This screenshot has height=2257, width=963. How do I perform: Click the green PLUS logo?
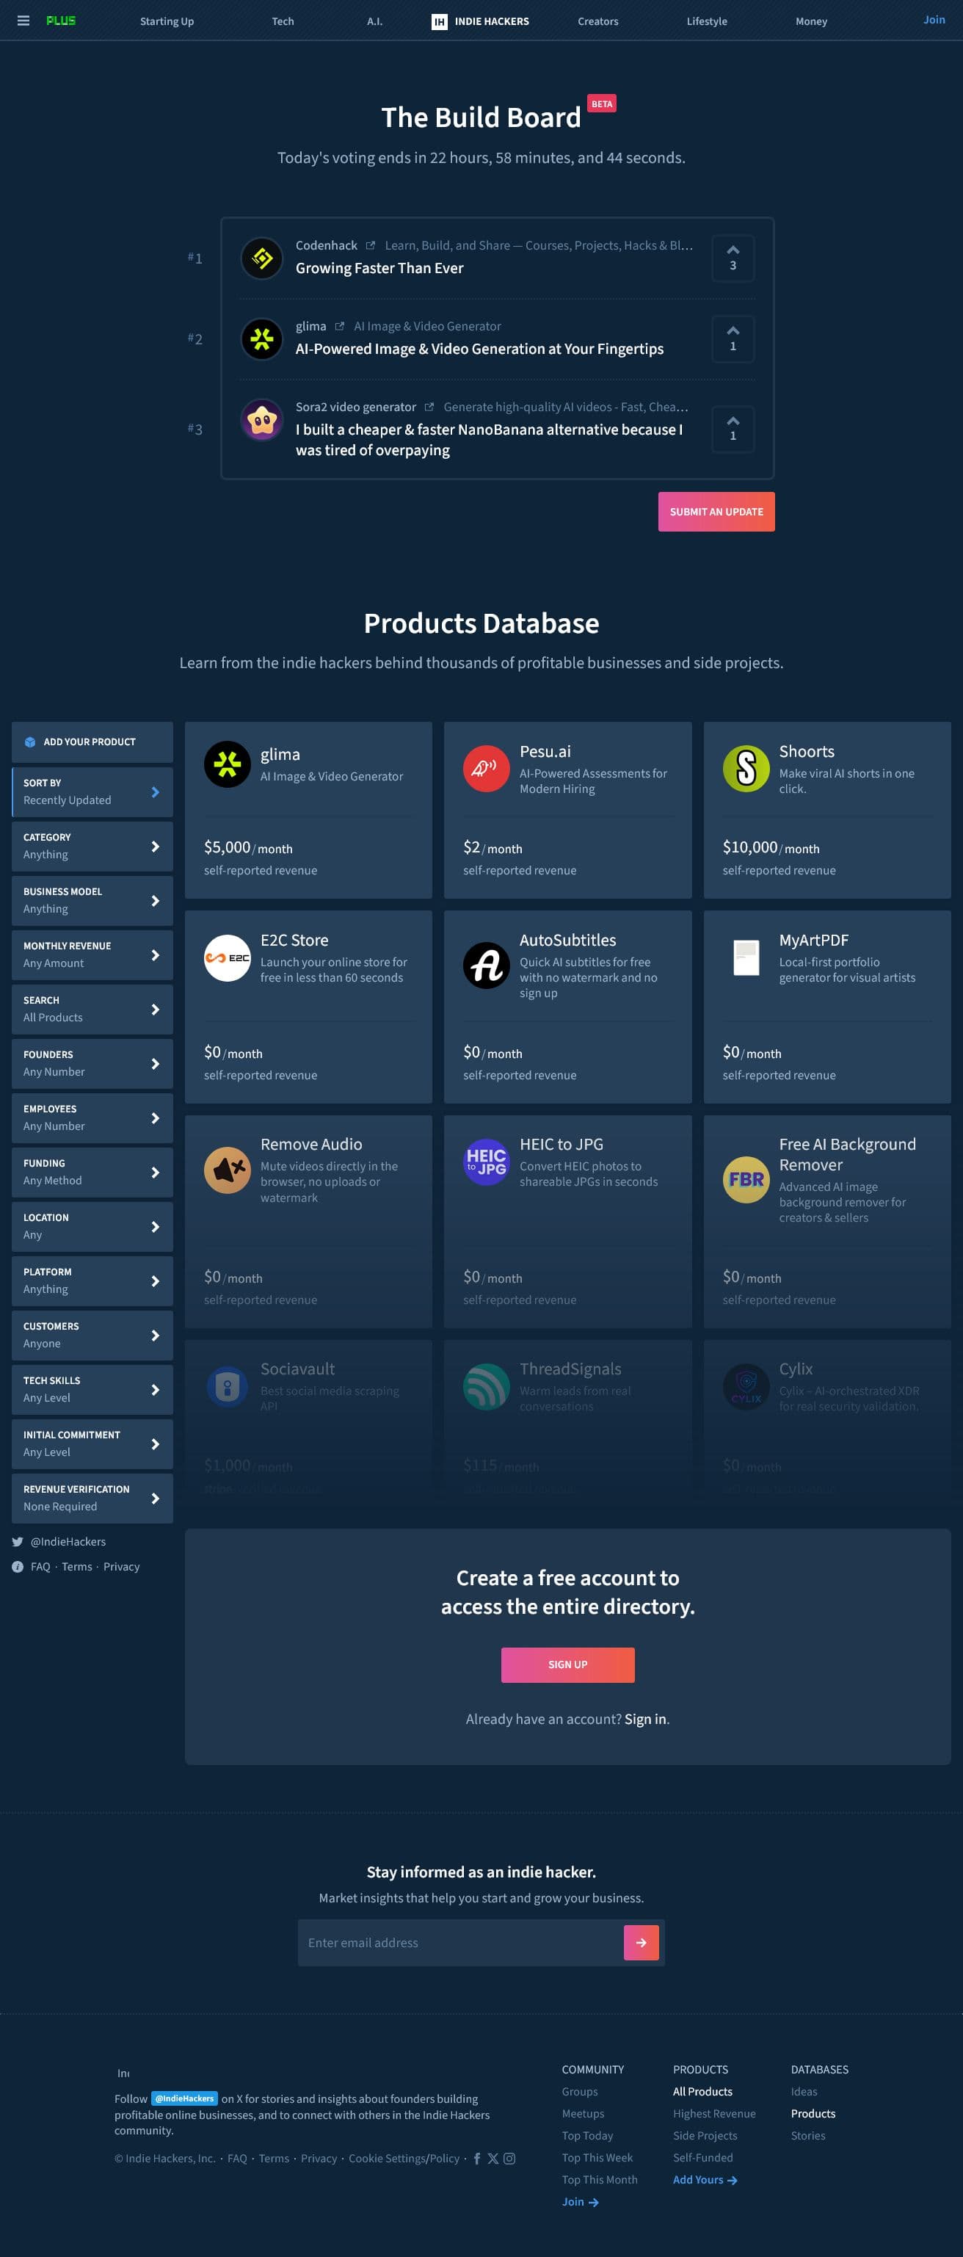click(60, 21)
